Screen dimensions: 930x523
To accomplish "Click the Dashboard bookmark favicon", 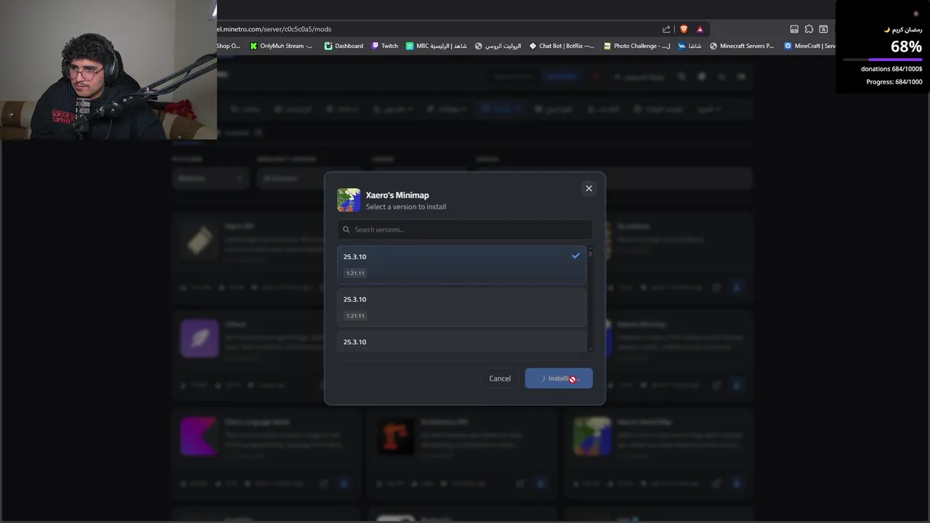I will (x=328, y=46).
